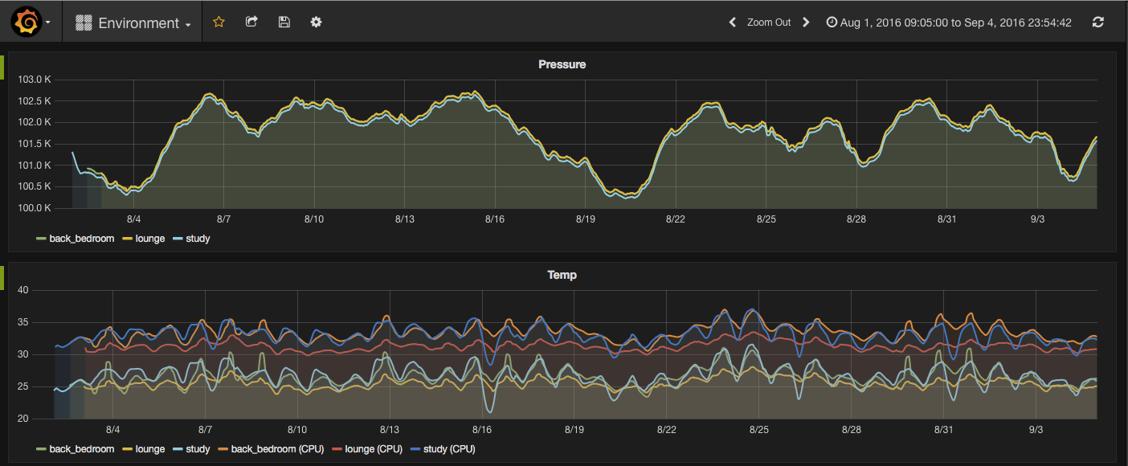Viewport: 1128px width, 466px height.
Task: Shift time range forward with right arrow
Action: coord(805,22)
